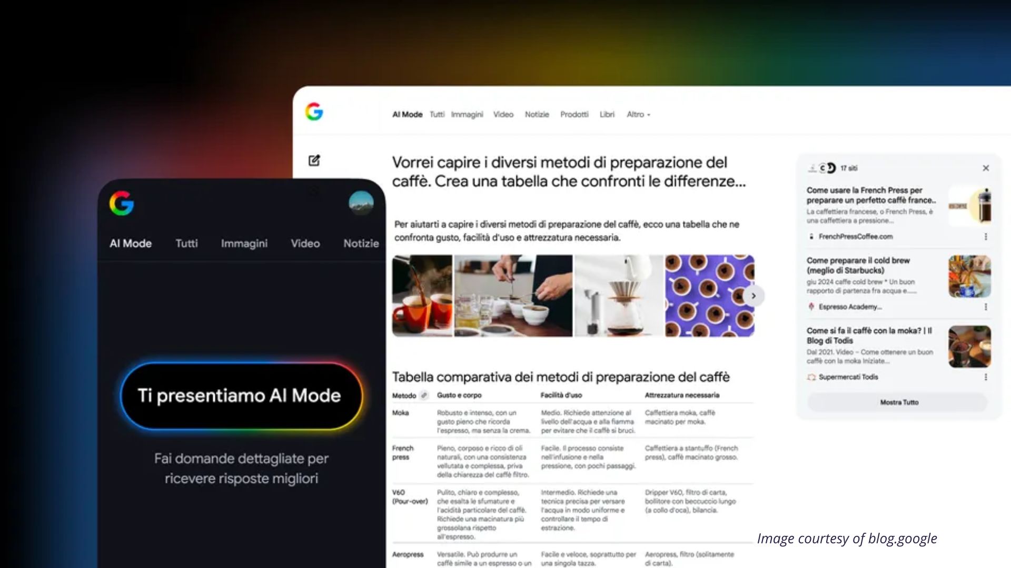This screenshot has width=1011, height=568.
Task: Open the profile avatar on mobile
Action: pos(361,203)
